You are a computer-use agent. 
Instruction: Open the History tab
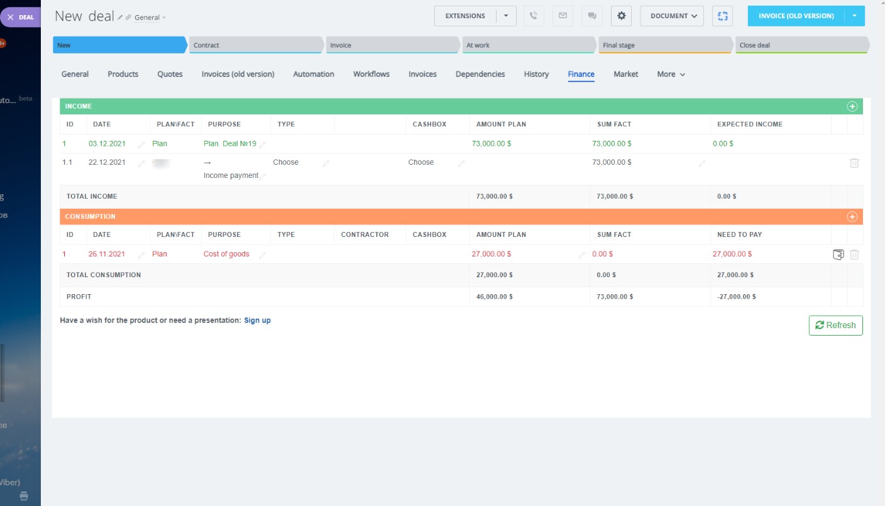pyautogui.click(x=536, y=74)
